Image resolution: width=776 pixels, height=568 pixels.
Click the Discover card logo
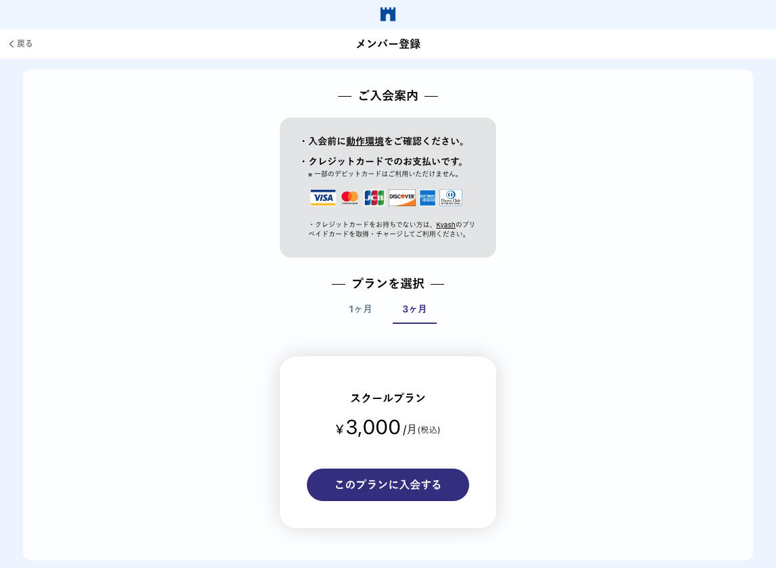(x=402, y=197)
